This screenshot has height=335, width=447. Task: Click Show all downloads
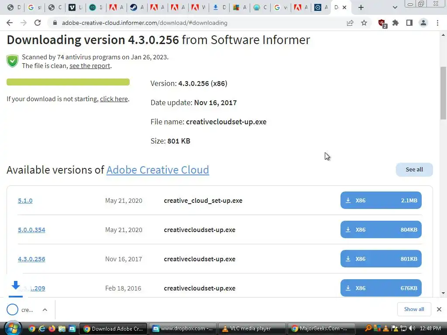tap(414, 309)
